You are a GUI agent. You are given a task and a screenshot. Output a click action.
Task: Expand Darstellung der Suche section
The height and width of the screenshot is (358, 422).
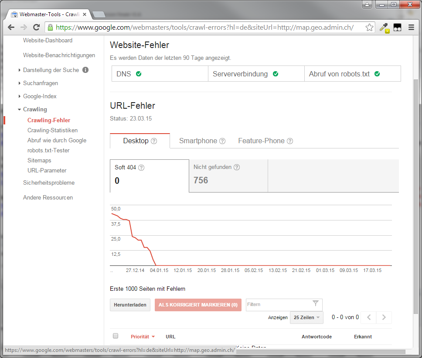tap(19, 70)
